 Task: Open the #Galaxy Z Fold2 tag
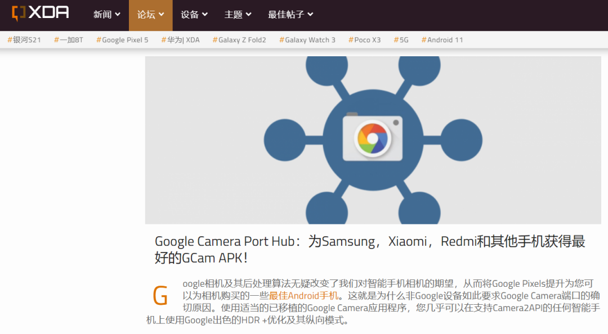coord(239,40)
